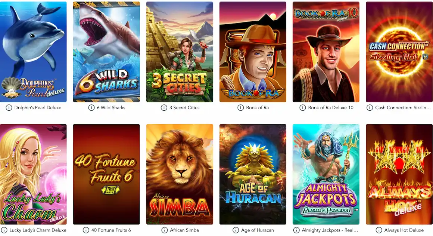This screenshot has height=236, width=433.
Task: Open Almighty Jackpots Realm of Poseidon tile
Action: 326,174
